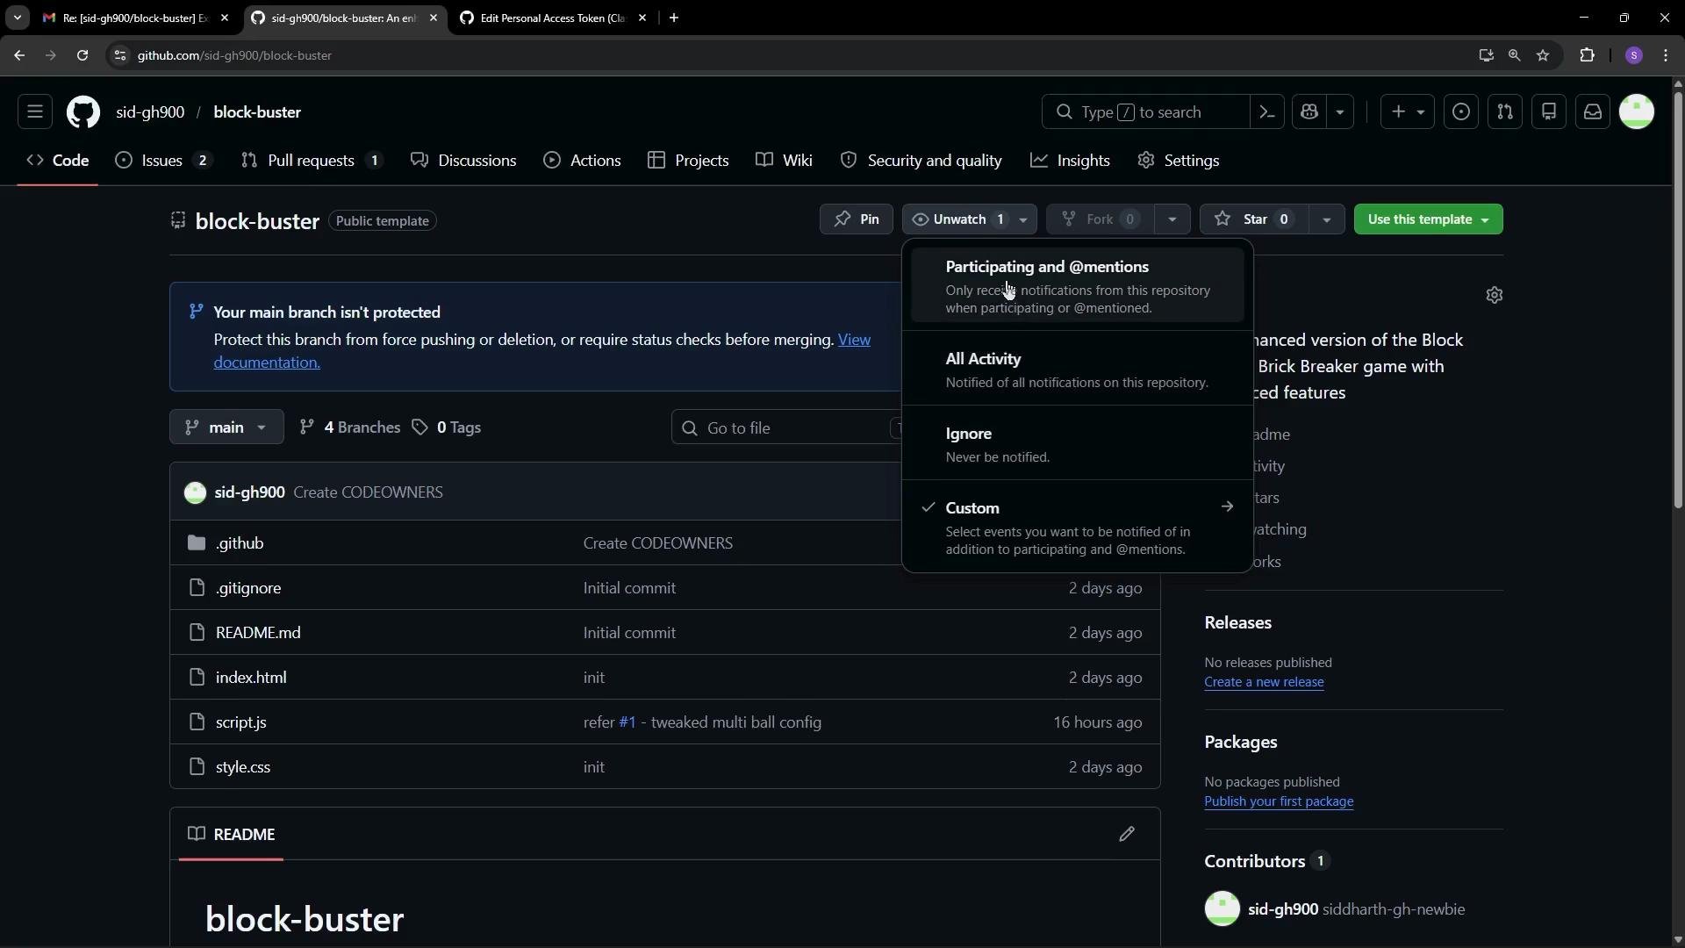
Task: Edit README with the pencil icon
Action: click(1127, 834)
